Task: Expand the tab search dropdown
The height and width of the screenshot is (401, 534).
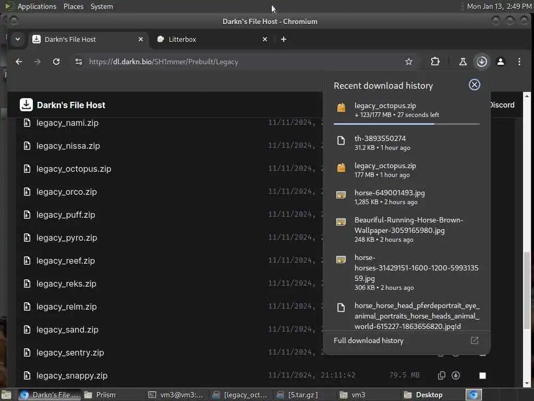Action: (18, 39)
